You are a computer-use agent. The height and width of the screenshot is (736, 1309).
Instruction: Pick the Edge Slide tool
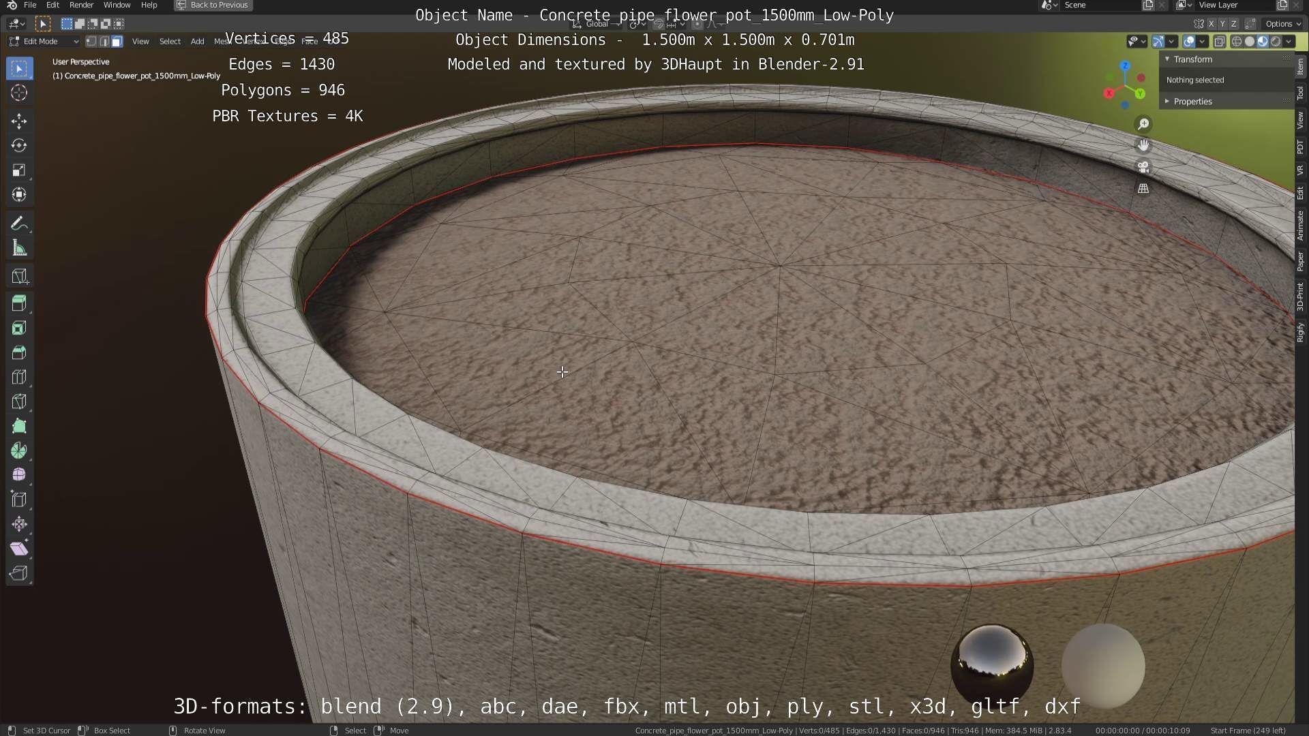19,500
